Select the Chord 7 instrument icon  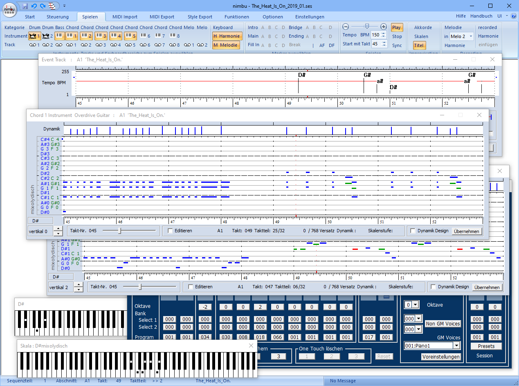pos(160,36)
